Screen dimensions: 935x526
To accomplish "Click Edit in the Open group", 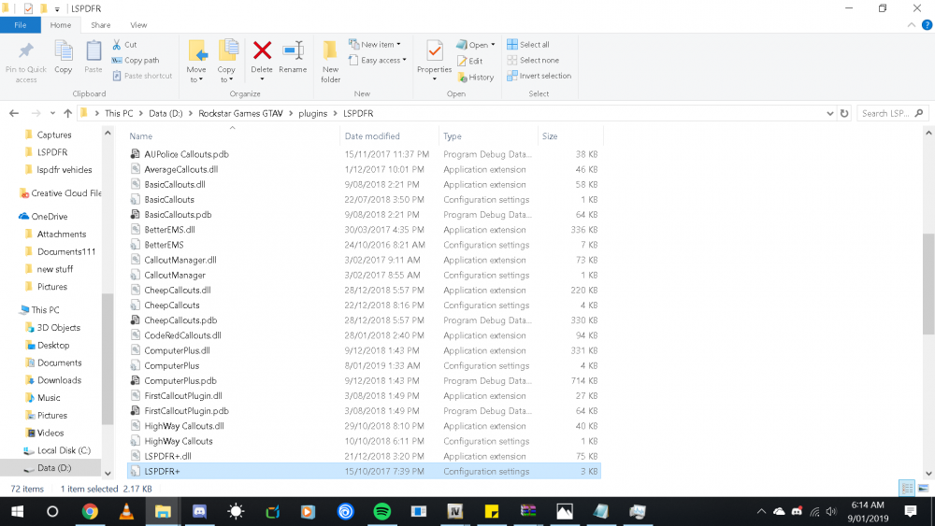I will tap(470, 61).
